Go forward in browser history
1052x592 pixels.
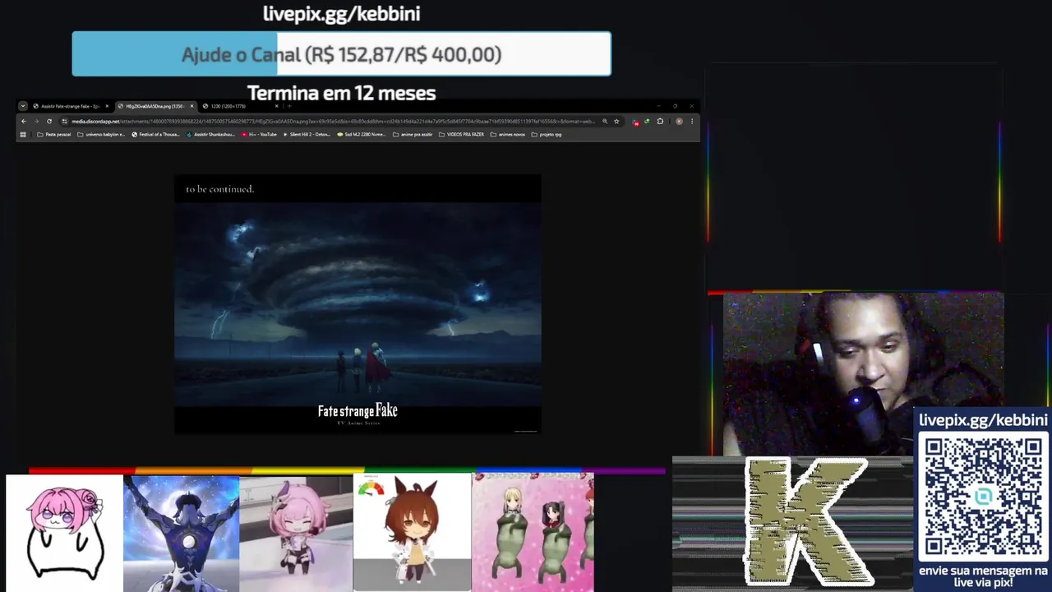click(x=36, y=121)
